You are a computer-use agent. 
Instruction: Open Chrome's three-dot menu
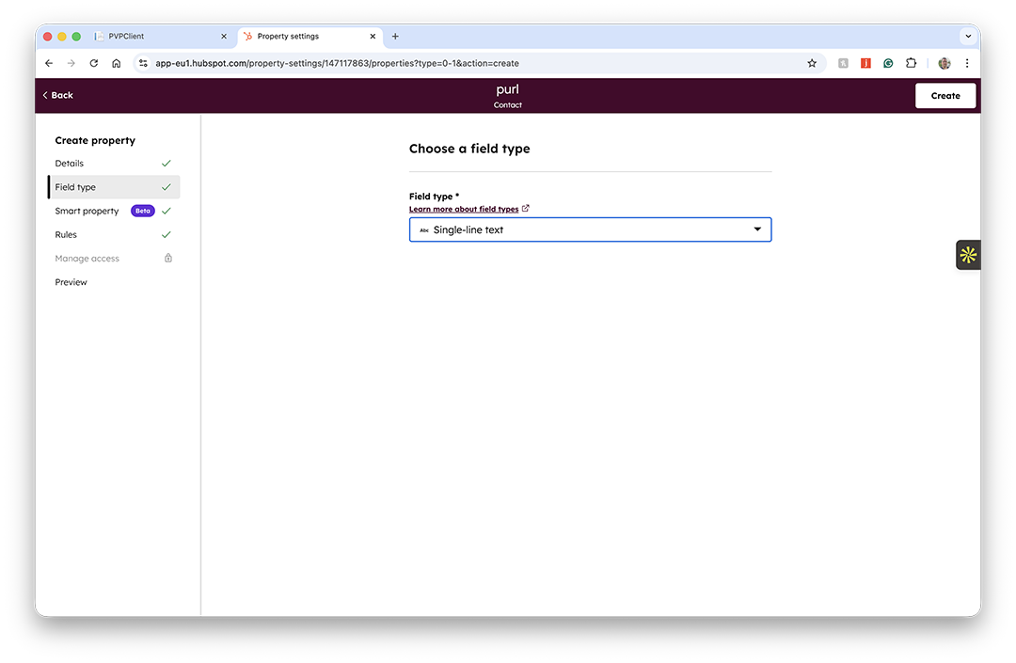point(967,63)
